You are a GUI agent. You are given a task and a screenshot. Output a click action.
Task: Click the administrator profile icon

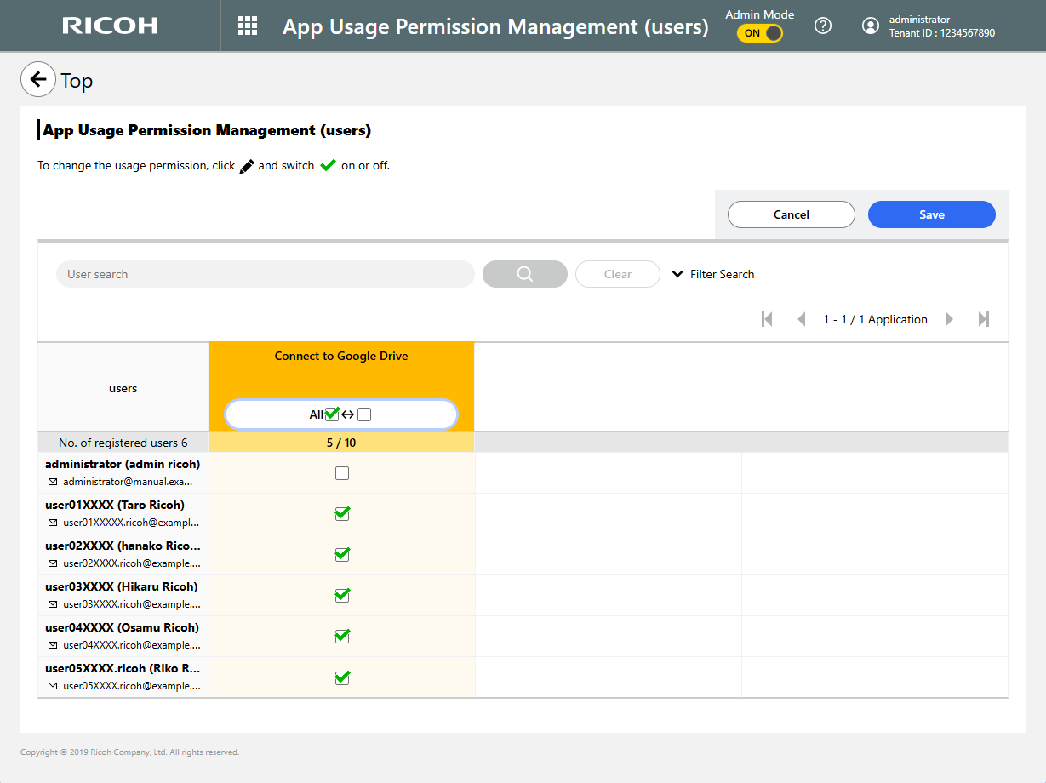point(870,26)
